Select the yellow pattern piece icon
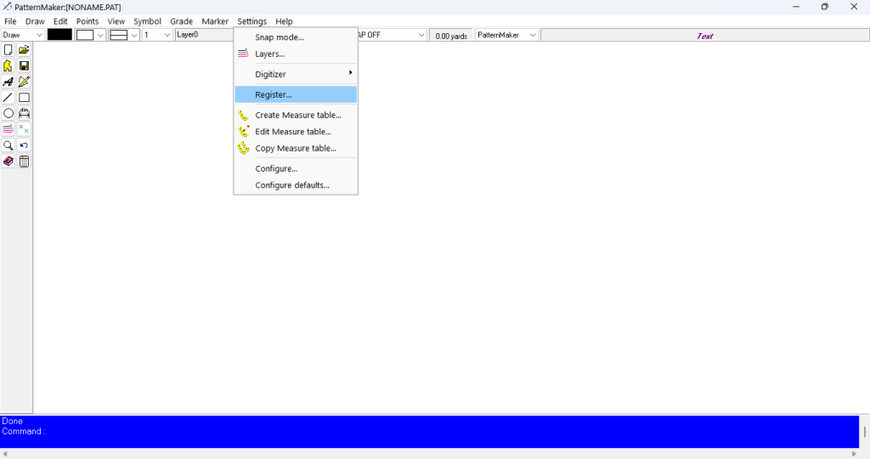The height and width of the screenshot is (459, 870). pyautogui.click(x=8, y=66)
